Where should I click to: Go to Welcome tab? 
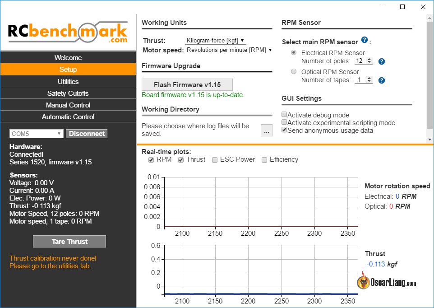pos(68,58)
